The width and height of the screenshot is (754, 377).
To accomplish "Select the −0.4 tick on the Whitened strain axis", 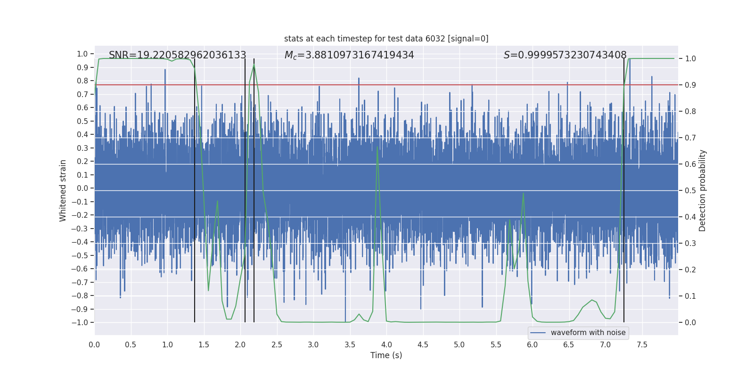I will point(80,242).
